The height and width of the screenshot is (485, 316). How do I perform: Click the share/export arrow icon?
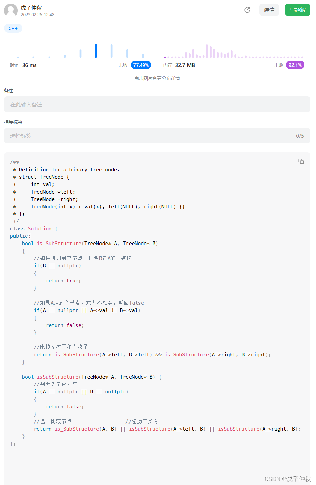point(247,10)
